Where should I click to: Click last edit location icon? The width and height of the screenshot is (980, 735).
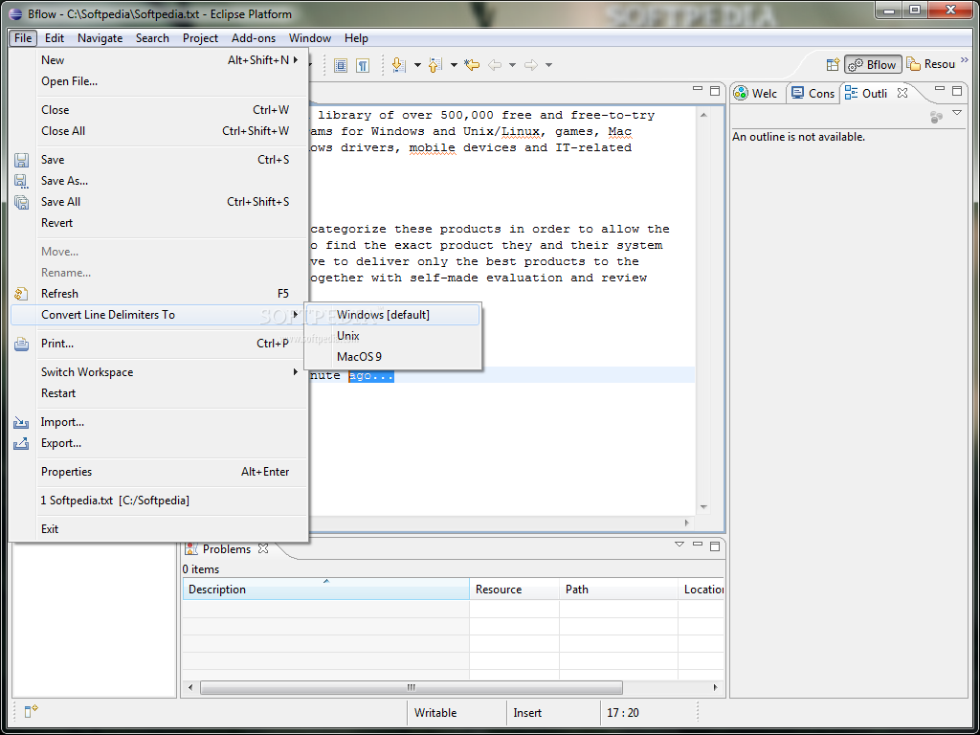tap(473, 65)
